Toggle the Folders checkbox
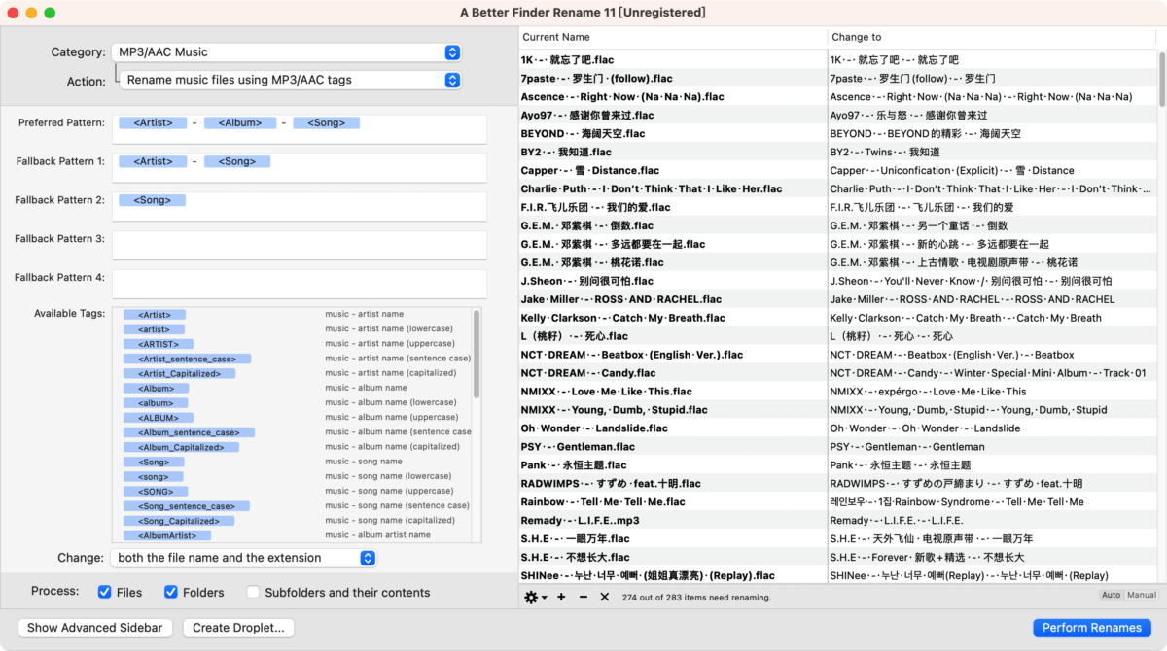The width and height of the screenshot is (1167, 651). coord(171,592)
